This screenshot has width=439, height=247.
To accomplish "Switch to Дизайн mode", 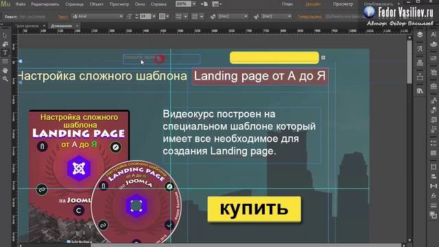I will pyautogui.click(x=313, y=4).
